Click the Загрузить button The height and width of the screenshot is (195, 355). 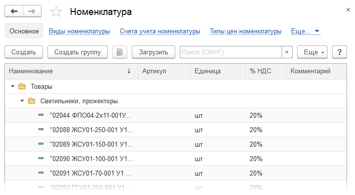(153, 52)
